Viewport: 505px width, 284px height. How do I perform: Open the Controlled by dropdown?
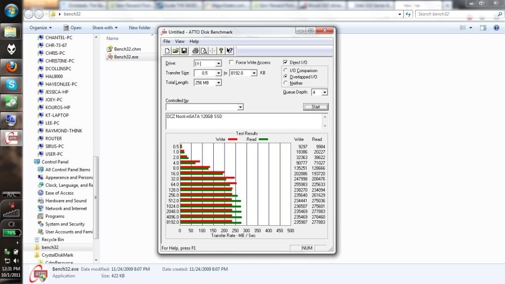coord(240,107)
